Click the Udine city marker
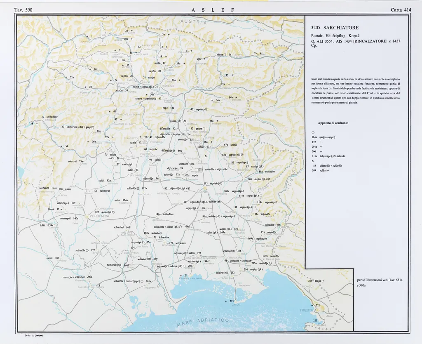 [202, 191]
